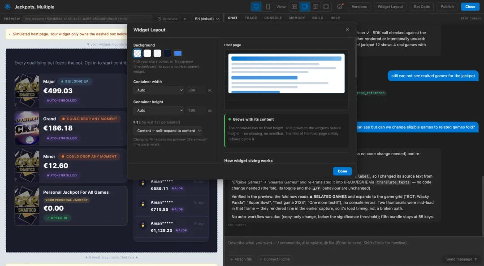Select the white background swatch

click(147, 53)
